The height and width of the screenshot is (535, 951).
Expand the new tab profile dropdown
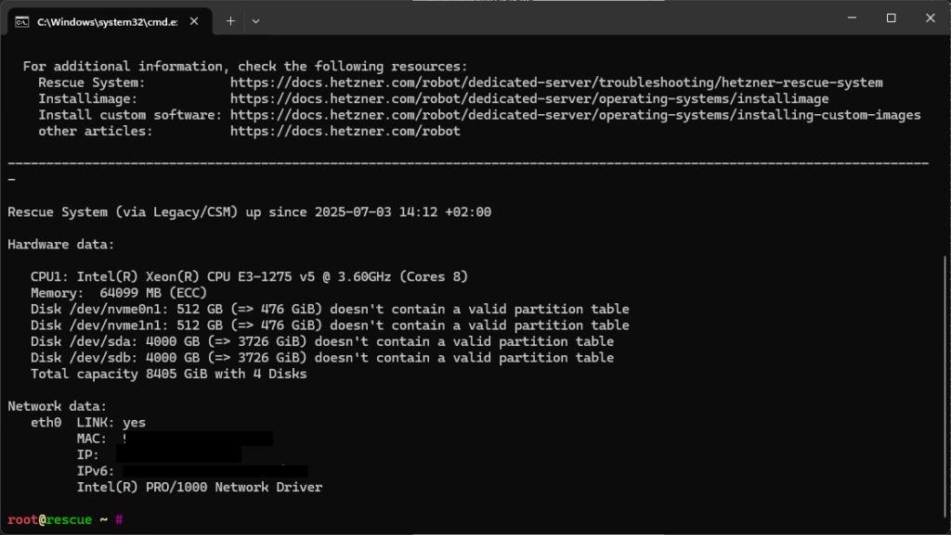click(256, 21)
